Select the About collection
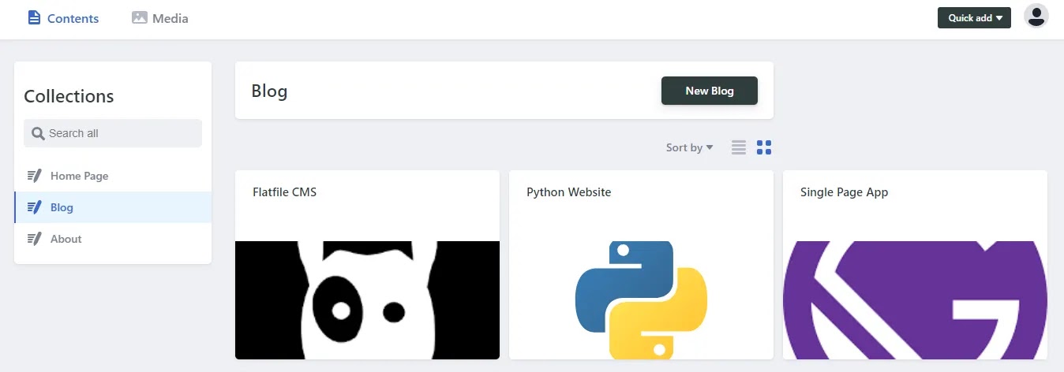1064x372 pixels. [66, 239]
